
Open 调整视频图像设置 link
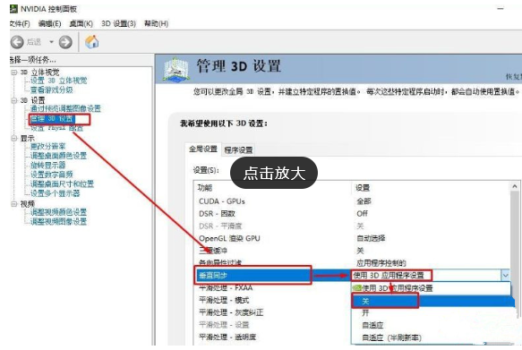click(x=58, y=221)
